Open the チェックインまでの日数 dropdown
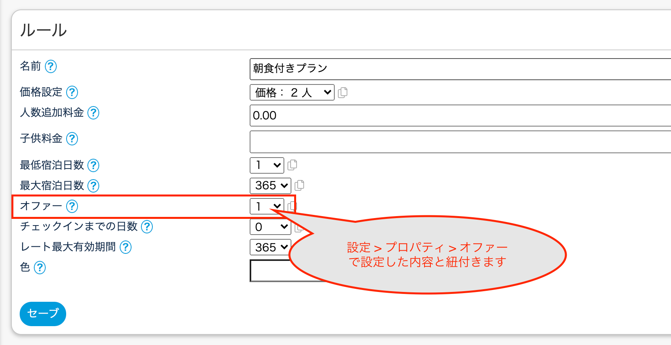Image resolution: width=671 pixels, height=345 pixels. tap(270, 227)
